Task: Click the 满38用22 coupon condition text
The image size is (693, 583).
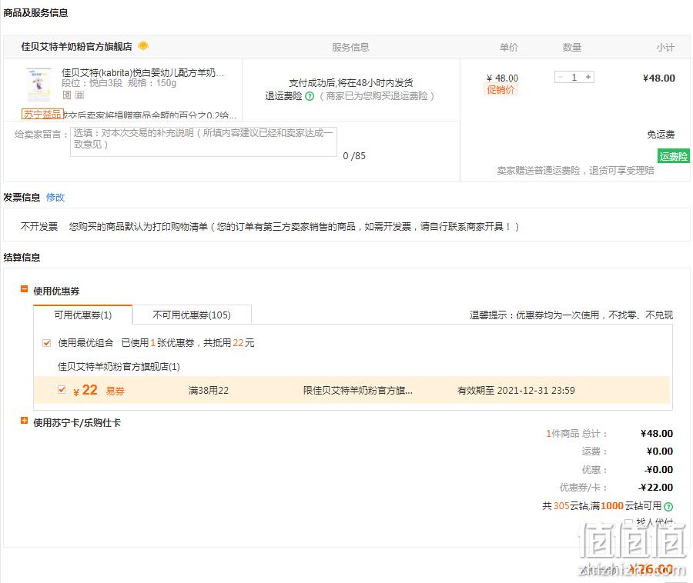Action: [209, 391]
